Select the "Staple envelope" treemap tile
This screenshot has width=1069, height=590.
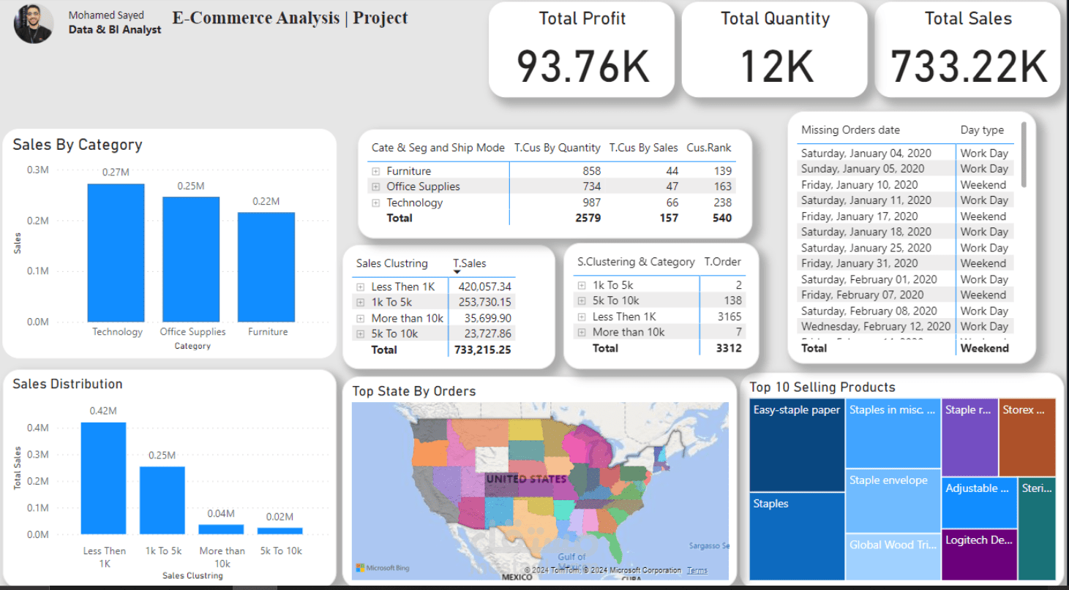point(892,501)
